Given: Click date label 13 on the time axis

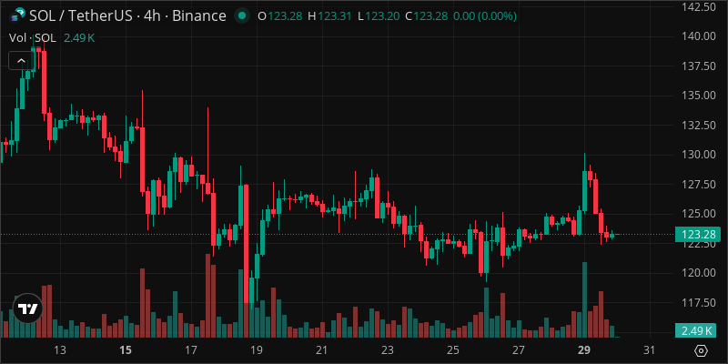Looking at the screenshot, I should coord(59,349).
